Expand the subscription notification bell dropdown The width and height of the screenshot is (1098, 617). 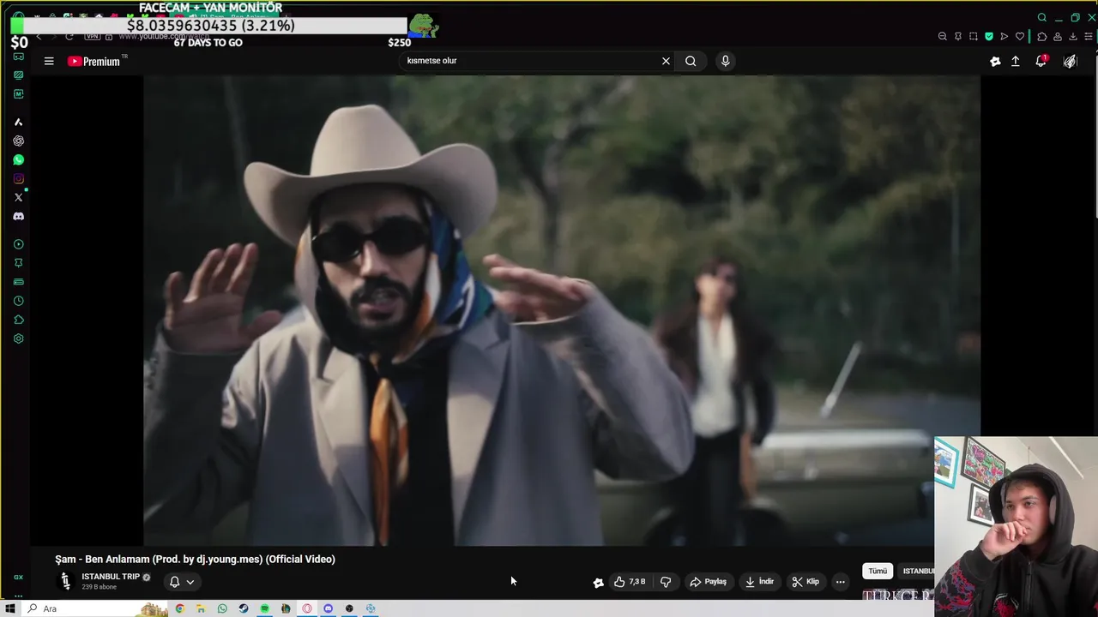pyautogui.click(x=182, y=582)
